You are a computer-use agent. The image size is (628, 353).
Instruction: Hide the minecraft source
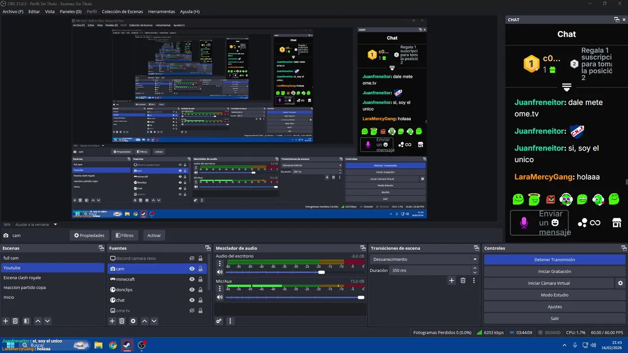[x=192, y=279]
